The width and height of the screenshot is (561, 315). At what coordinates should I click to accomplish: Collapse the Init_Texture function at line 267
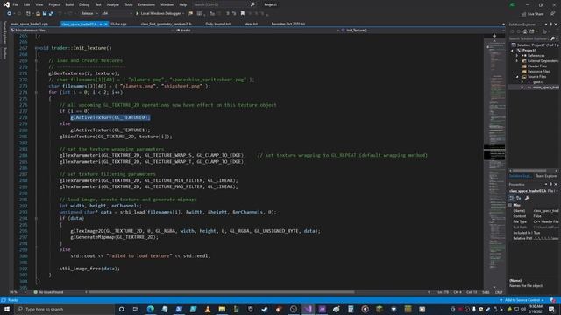pyautogui.click(x=36, y=48)
